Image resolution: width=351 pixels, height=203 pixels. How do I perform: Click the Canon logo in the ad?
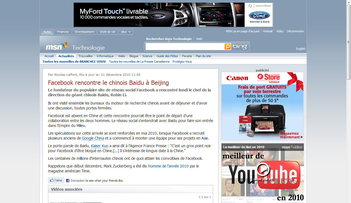(237, 78)
